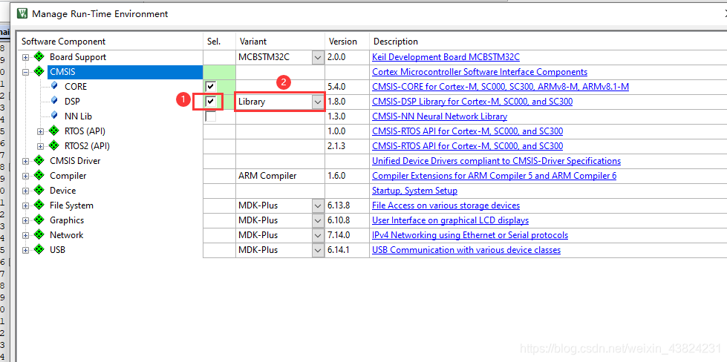The height and width of the screenshot is (362, 727).
Task: Click the CMSIS Driver green diamond icon
Action: pyautogui.click(x=39, y=161)
